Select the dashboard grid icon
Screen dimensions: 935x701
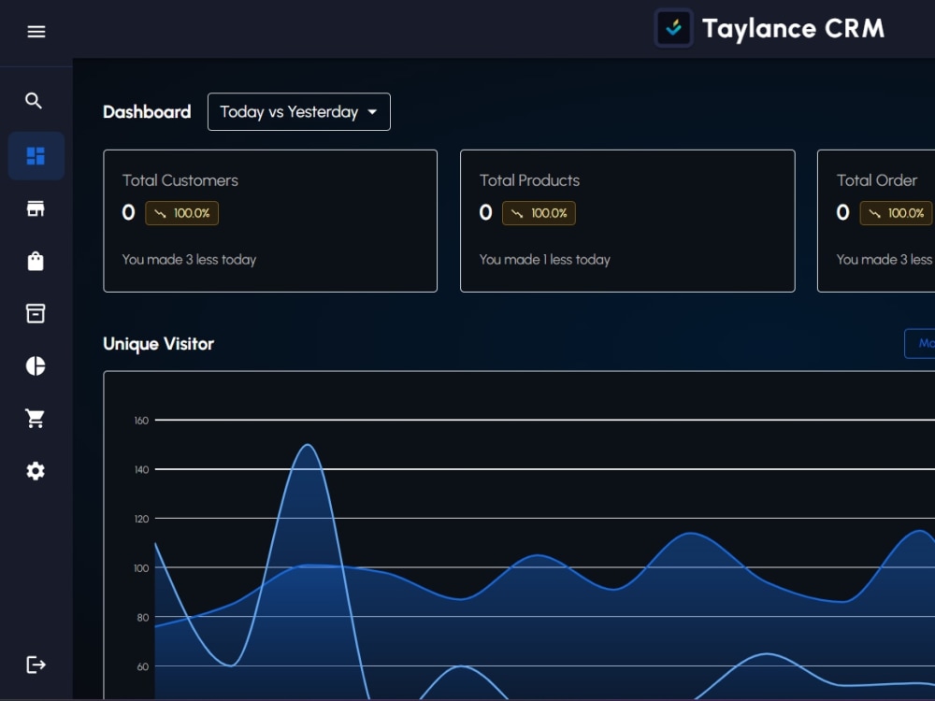tap(36, 156)
